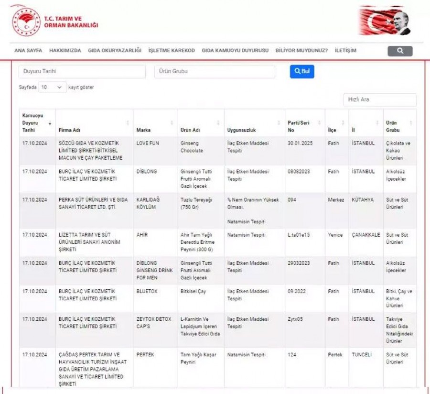430x394 pixels.
Task: Select BİLİYOR MUYDUNUZ? in the navigation
Action: [301, 51]
